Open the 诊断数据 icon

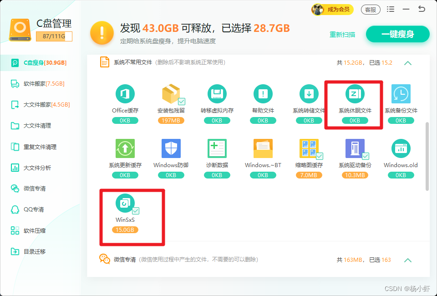(217, 148)
